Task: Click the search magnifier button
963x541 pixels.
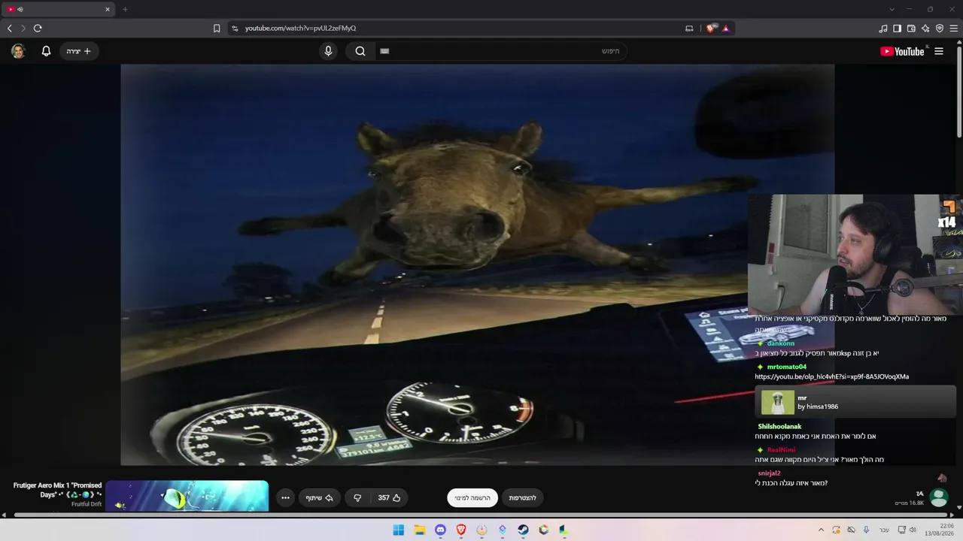Action: point(360,51)
